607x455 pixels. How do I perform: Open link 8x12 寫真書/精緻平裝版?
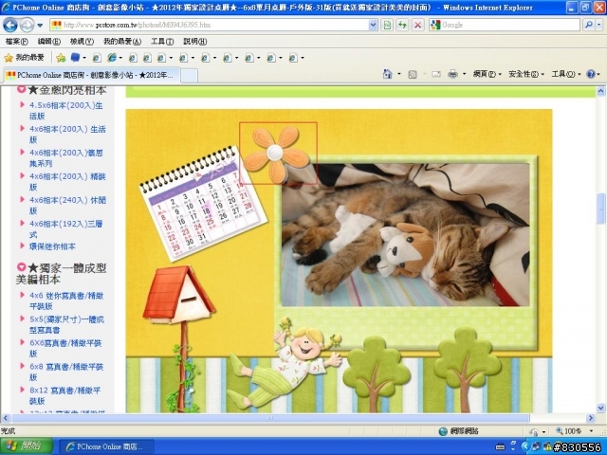[x=64, y=395]
